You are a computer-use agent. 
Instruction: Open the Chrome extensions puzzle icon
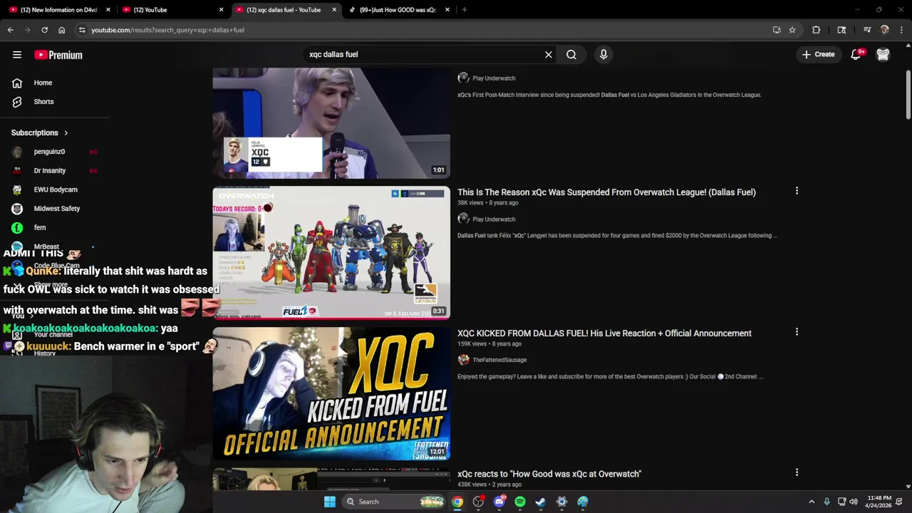click(817, 30)
